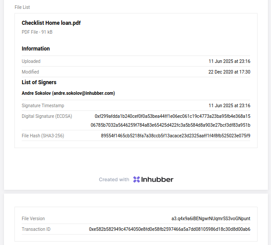Click signer Andre Sokolov's email entry
The width and height of the screenshot is (271, 245).
pos(68,93)
